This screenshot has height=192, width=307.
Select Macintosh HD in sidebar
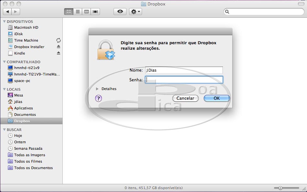tap(31, 27)
